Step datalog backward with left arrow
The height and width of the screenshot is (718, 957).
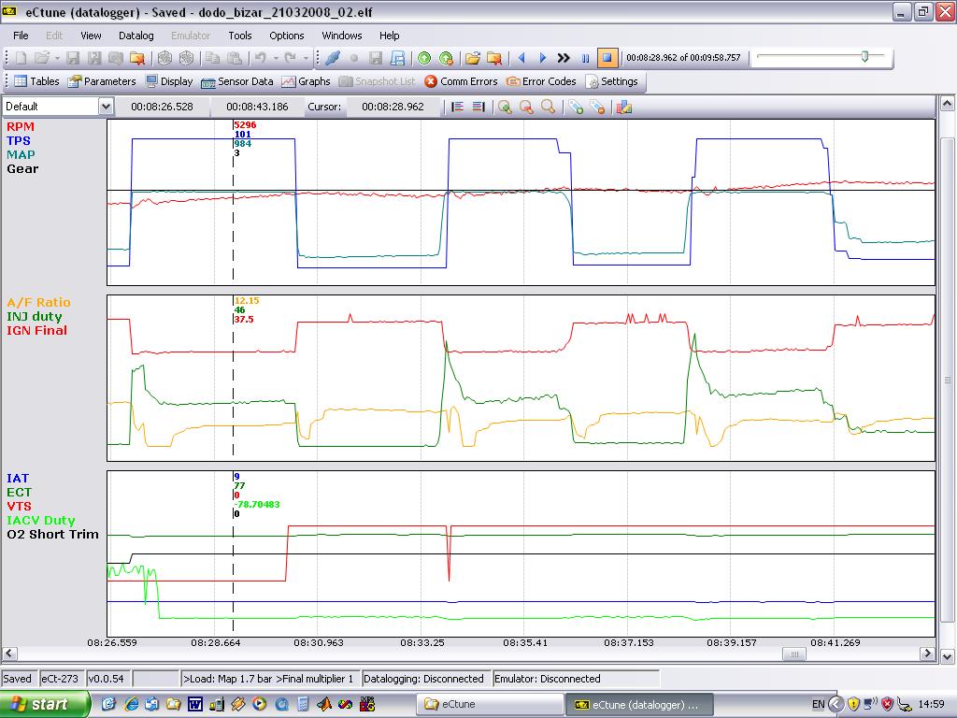521,58
